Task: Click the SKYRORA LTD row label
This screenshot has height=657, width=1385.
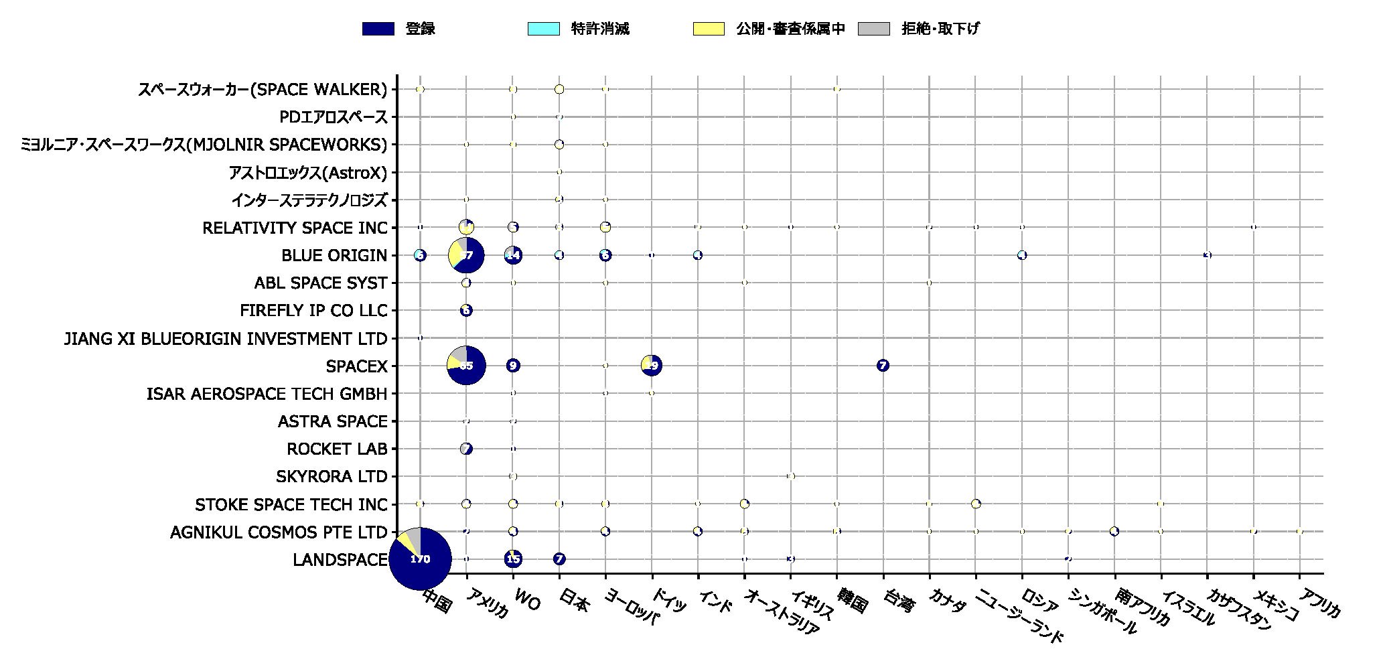Action: (332, 476)
